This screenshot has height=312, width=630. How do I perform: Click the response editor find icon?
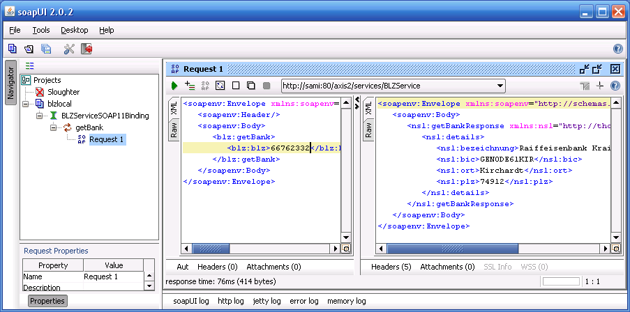click(x=615, y=249)
